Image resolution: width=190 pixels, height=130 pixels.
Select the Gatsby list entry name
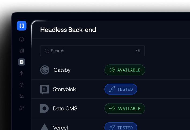[62, 70]
